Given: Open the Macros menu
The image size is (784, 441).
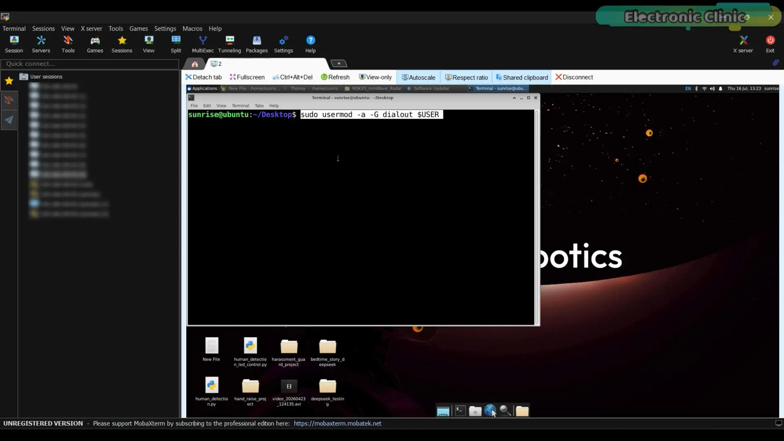Looking at the screenshot, I should coord(192,29).
